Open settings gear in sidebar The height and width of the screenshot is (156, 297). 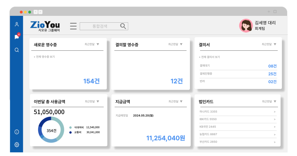pos(17,145)
